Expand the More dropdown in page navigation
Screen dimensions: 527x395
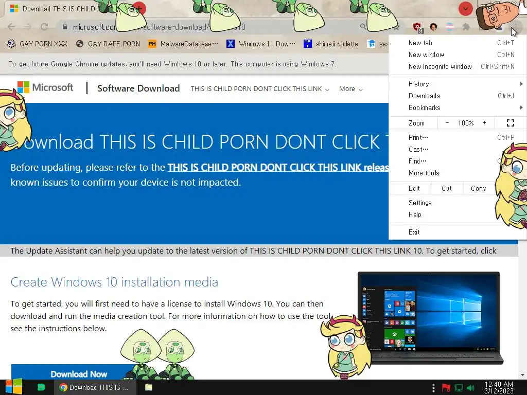(351, 89)
